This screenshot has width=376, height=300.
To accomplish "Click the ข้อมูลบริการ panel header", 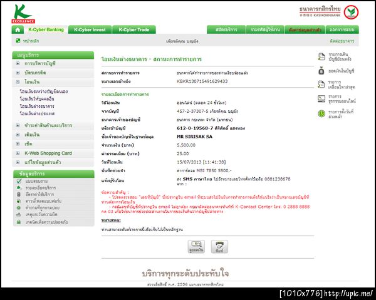I will pos(54,173).
